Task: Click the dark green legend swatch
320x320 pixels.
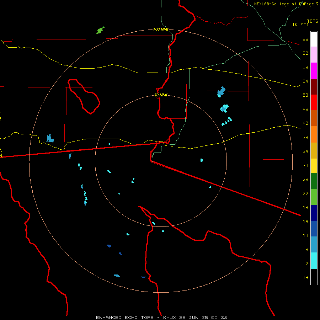Action: pos(314,181)
